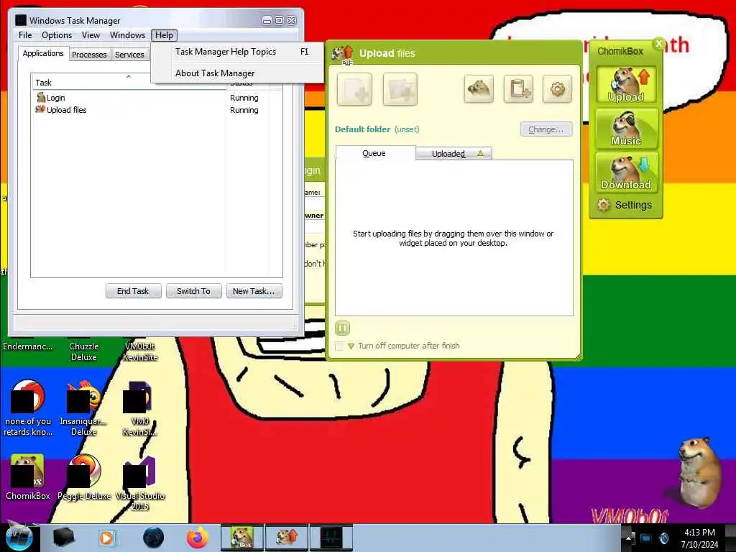Click the add file icon in Upload files

pyautogui.click(x=354, y=89)
